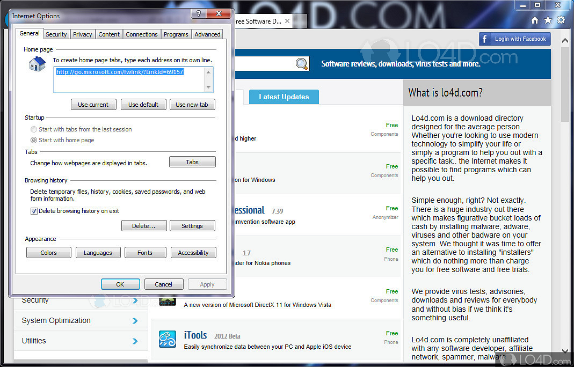Click browser page scroll up arrow

565,41
